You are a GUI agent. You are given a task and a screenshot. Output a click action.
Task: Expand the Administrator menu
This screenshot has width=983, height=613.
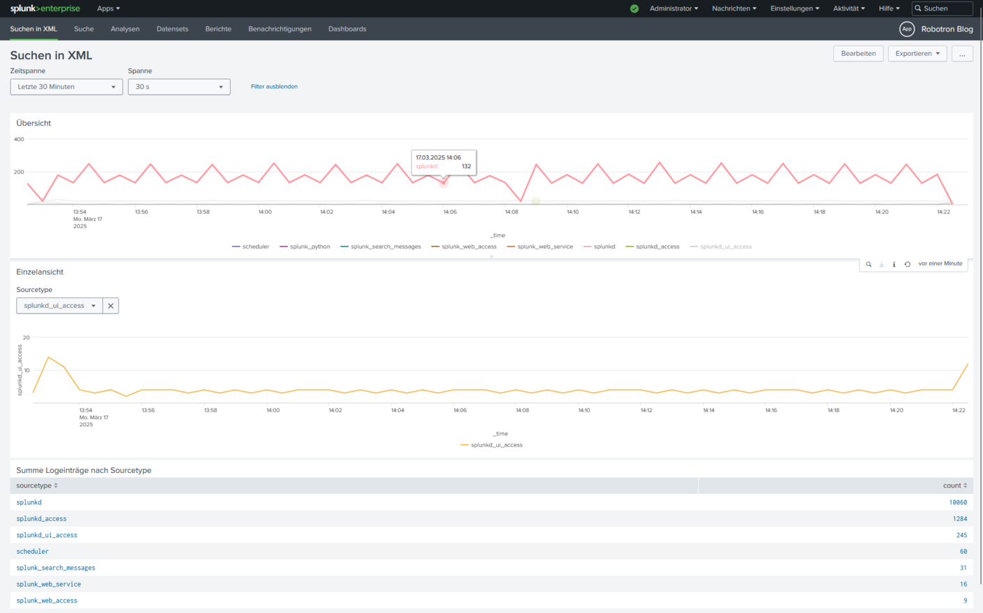tap(673, 8)
